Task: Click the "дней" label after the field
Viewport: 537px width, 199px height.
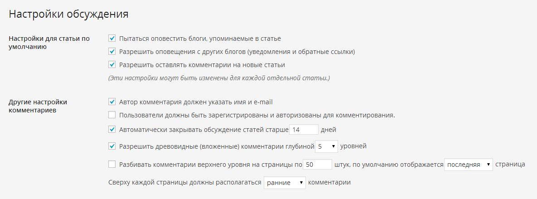Action: pyautogui.click(x=328, y=130)
